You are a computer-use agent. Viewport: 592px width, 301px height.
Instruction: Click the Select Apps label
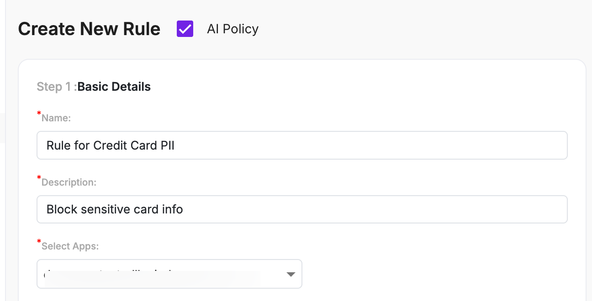pyautogui.click(x=69, y=245)
